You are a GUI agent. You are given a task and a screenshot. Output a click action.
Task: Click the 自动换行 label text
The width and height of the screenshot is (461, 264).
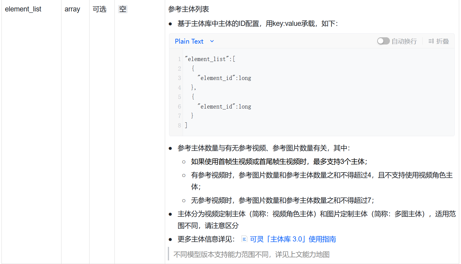404,41
